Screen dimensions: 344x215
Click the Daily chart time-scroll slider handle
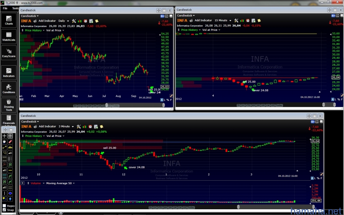(x=163, y=105)
